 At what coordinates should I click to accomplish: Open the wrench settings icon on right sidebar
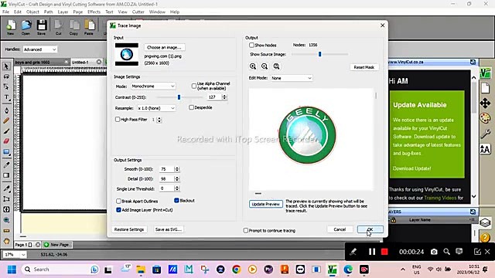pyautogui.click(x=485, y=134)
